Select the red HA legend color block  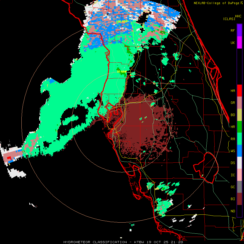click(x=239, y=91)
